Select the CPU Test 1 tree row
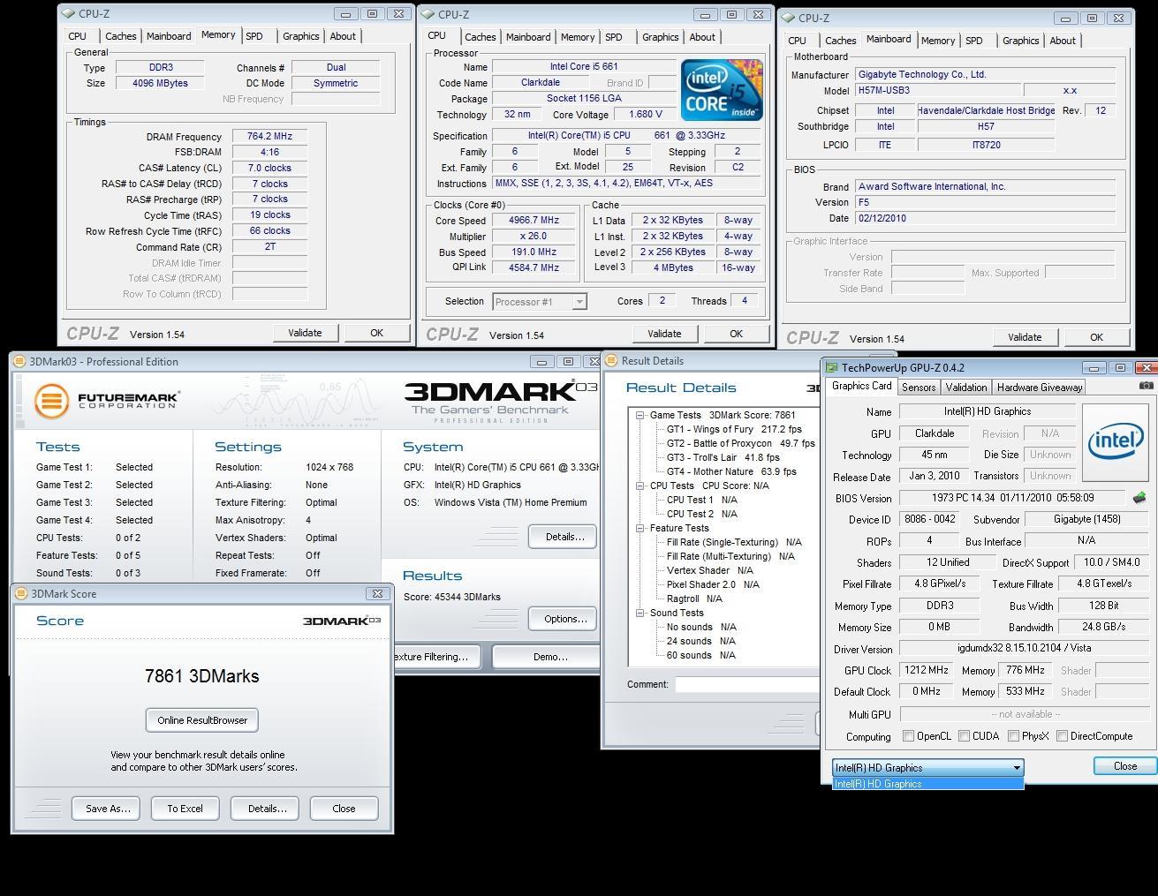 (701, 500)
